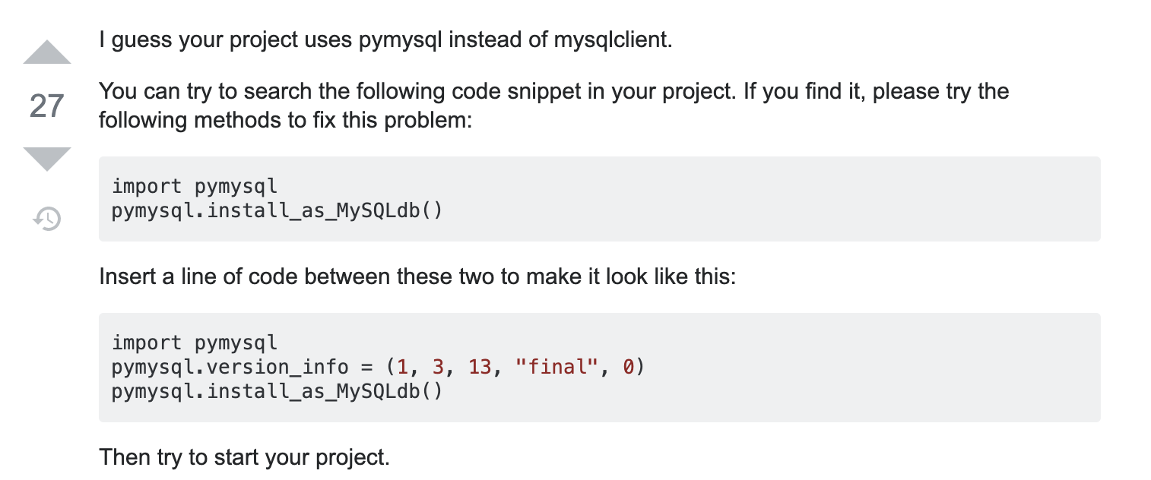This screenshot has width=1151, height=480.
Task: Click 'Then try to start your project' text
Action: pos(244,458)
